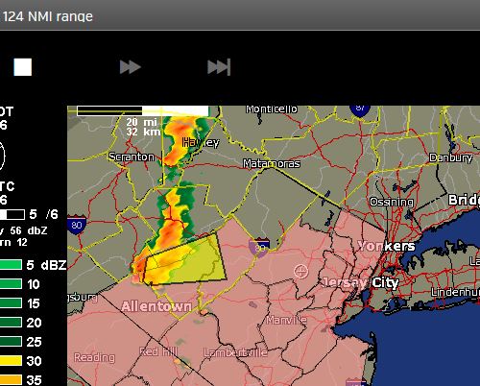Click the Interstate 87 shield at top
The width and height of the screenshot is (480, 386).
[360, 110]
